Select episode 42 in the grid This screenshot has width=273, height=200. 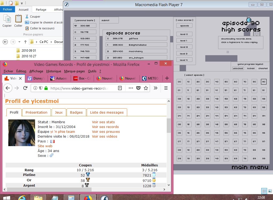(217, 99)
